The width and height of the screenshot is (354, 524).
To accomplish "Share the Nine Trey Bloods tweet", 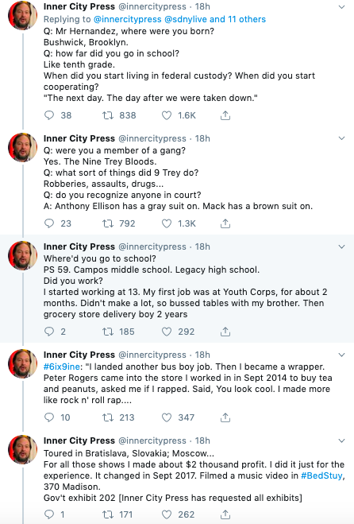I will pyautogui.click(x=225, y=223).
